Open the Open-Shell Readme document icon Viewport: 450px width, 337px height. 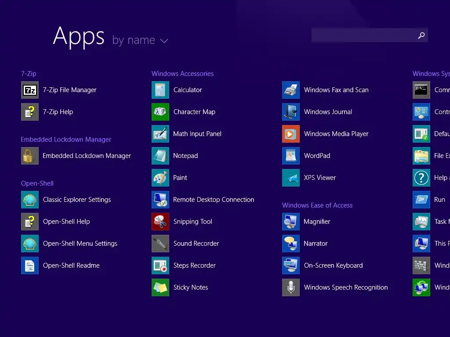point(30,265)
